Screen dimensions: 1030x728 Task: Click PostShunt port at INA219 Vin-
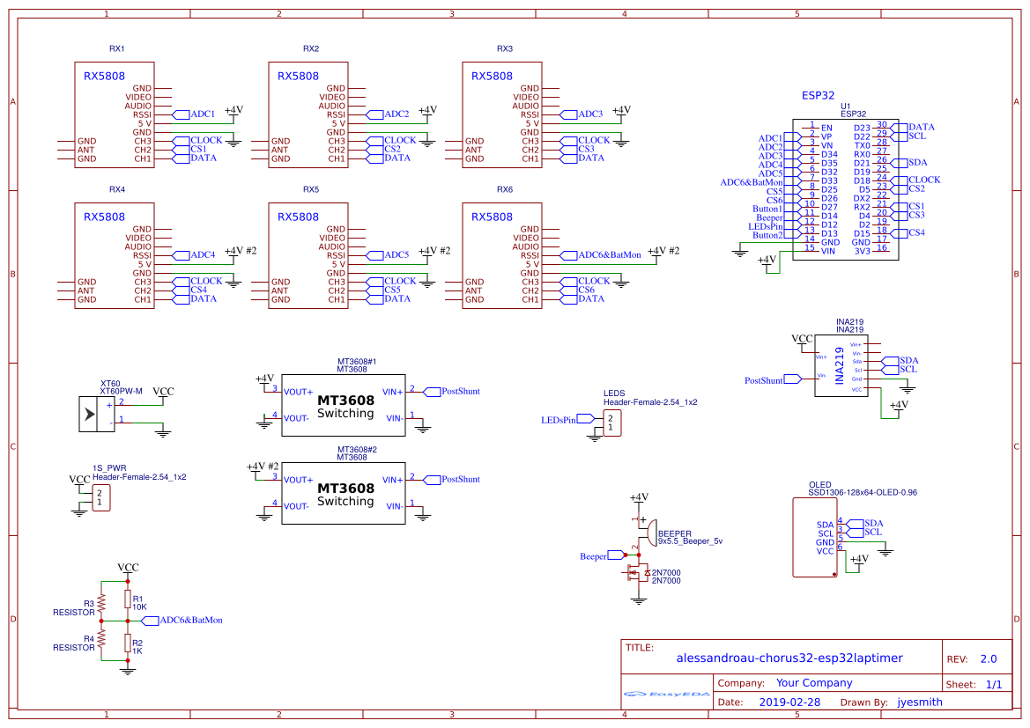773,380
